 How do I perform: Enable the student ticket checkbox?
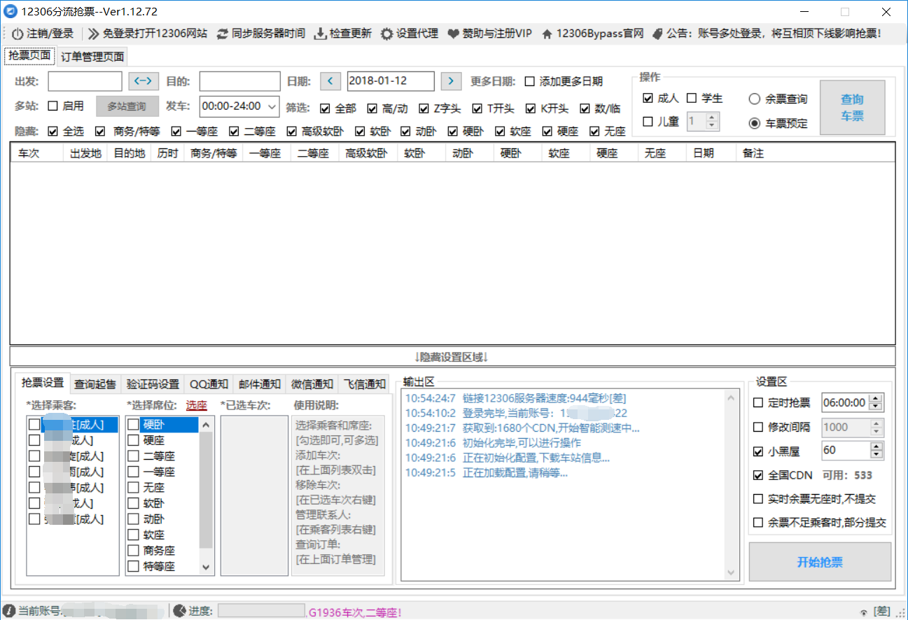point(692,99)
